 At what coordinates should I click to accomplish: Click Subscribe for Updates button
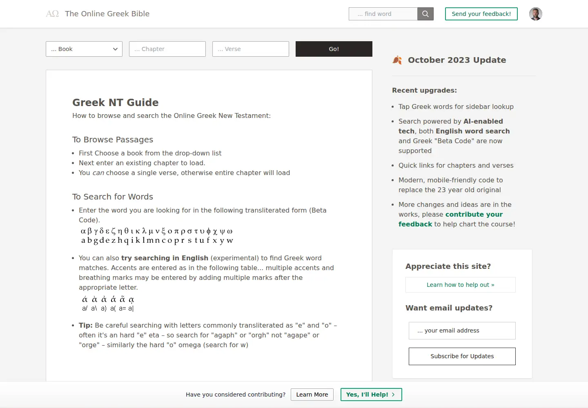pyautogui.click(x=462, y=356)
